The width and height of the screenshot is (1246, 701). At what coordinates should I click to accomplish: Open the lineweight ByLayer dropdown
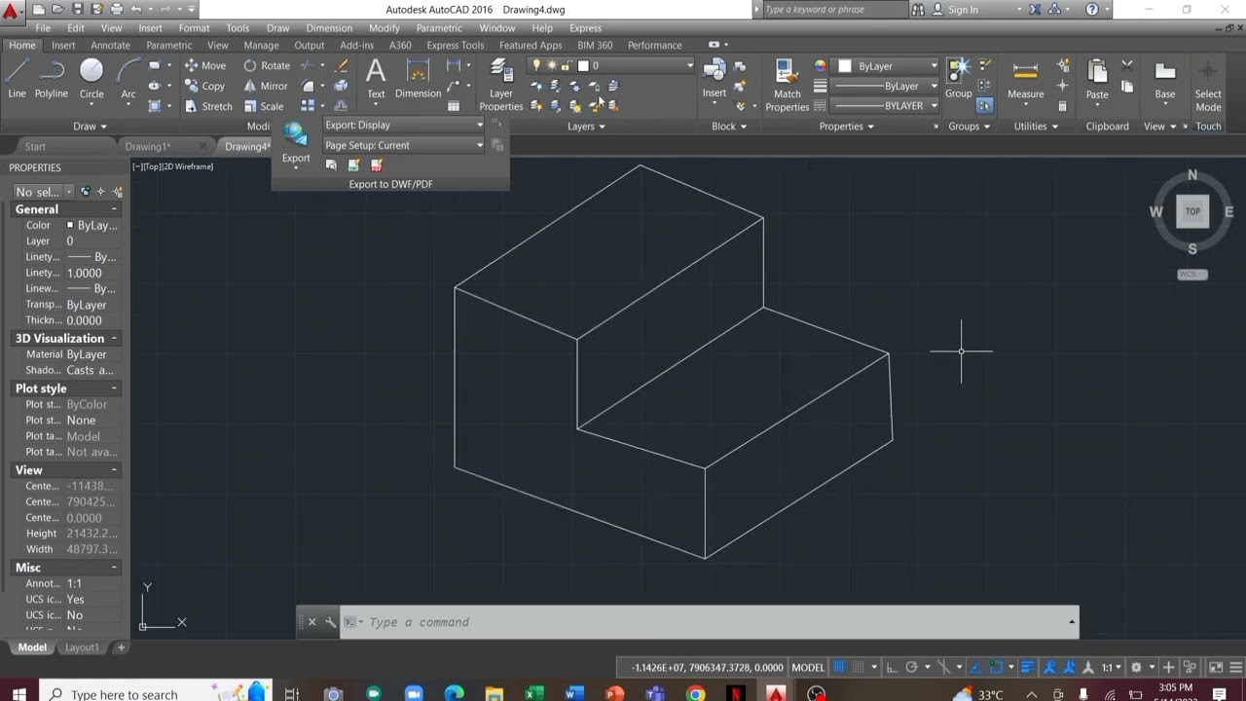click(x=887, y=86)
